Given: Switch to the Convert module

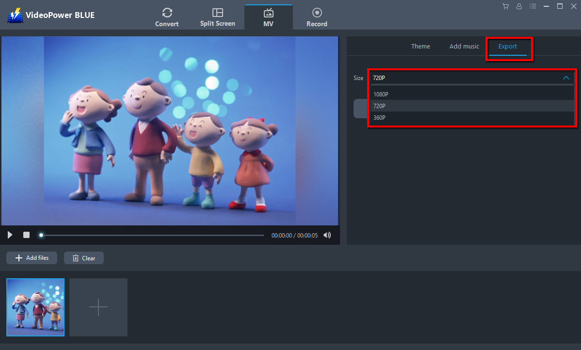Looking at the screenshot, I should pos(167,16).
